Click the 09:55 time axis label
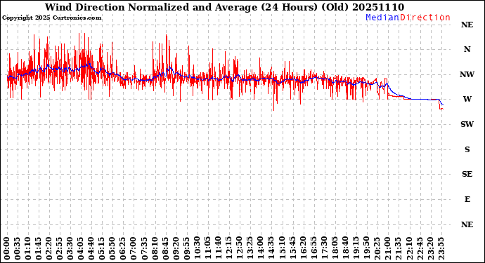Image resolution: width=485 pixels, height=263 pixels. [186, 248]
